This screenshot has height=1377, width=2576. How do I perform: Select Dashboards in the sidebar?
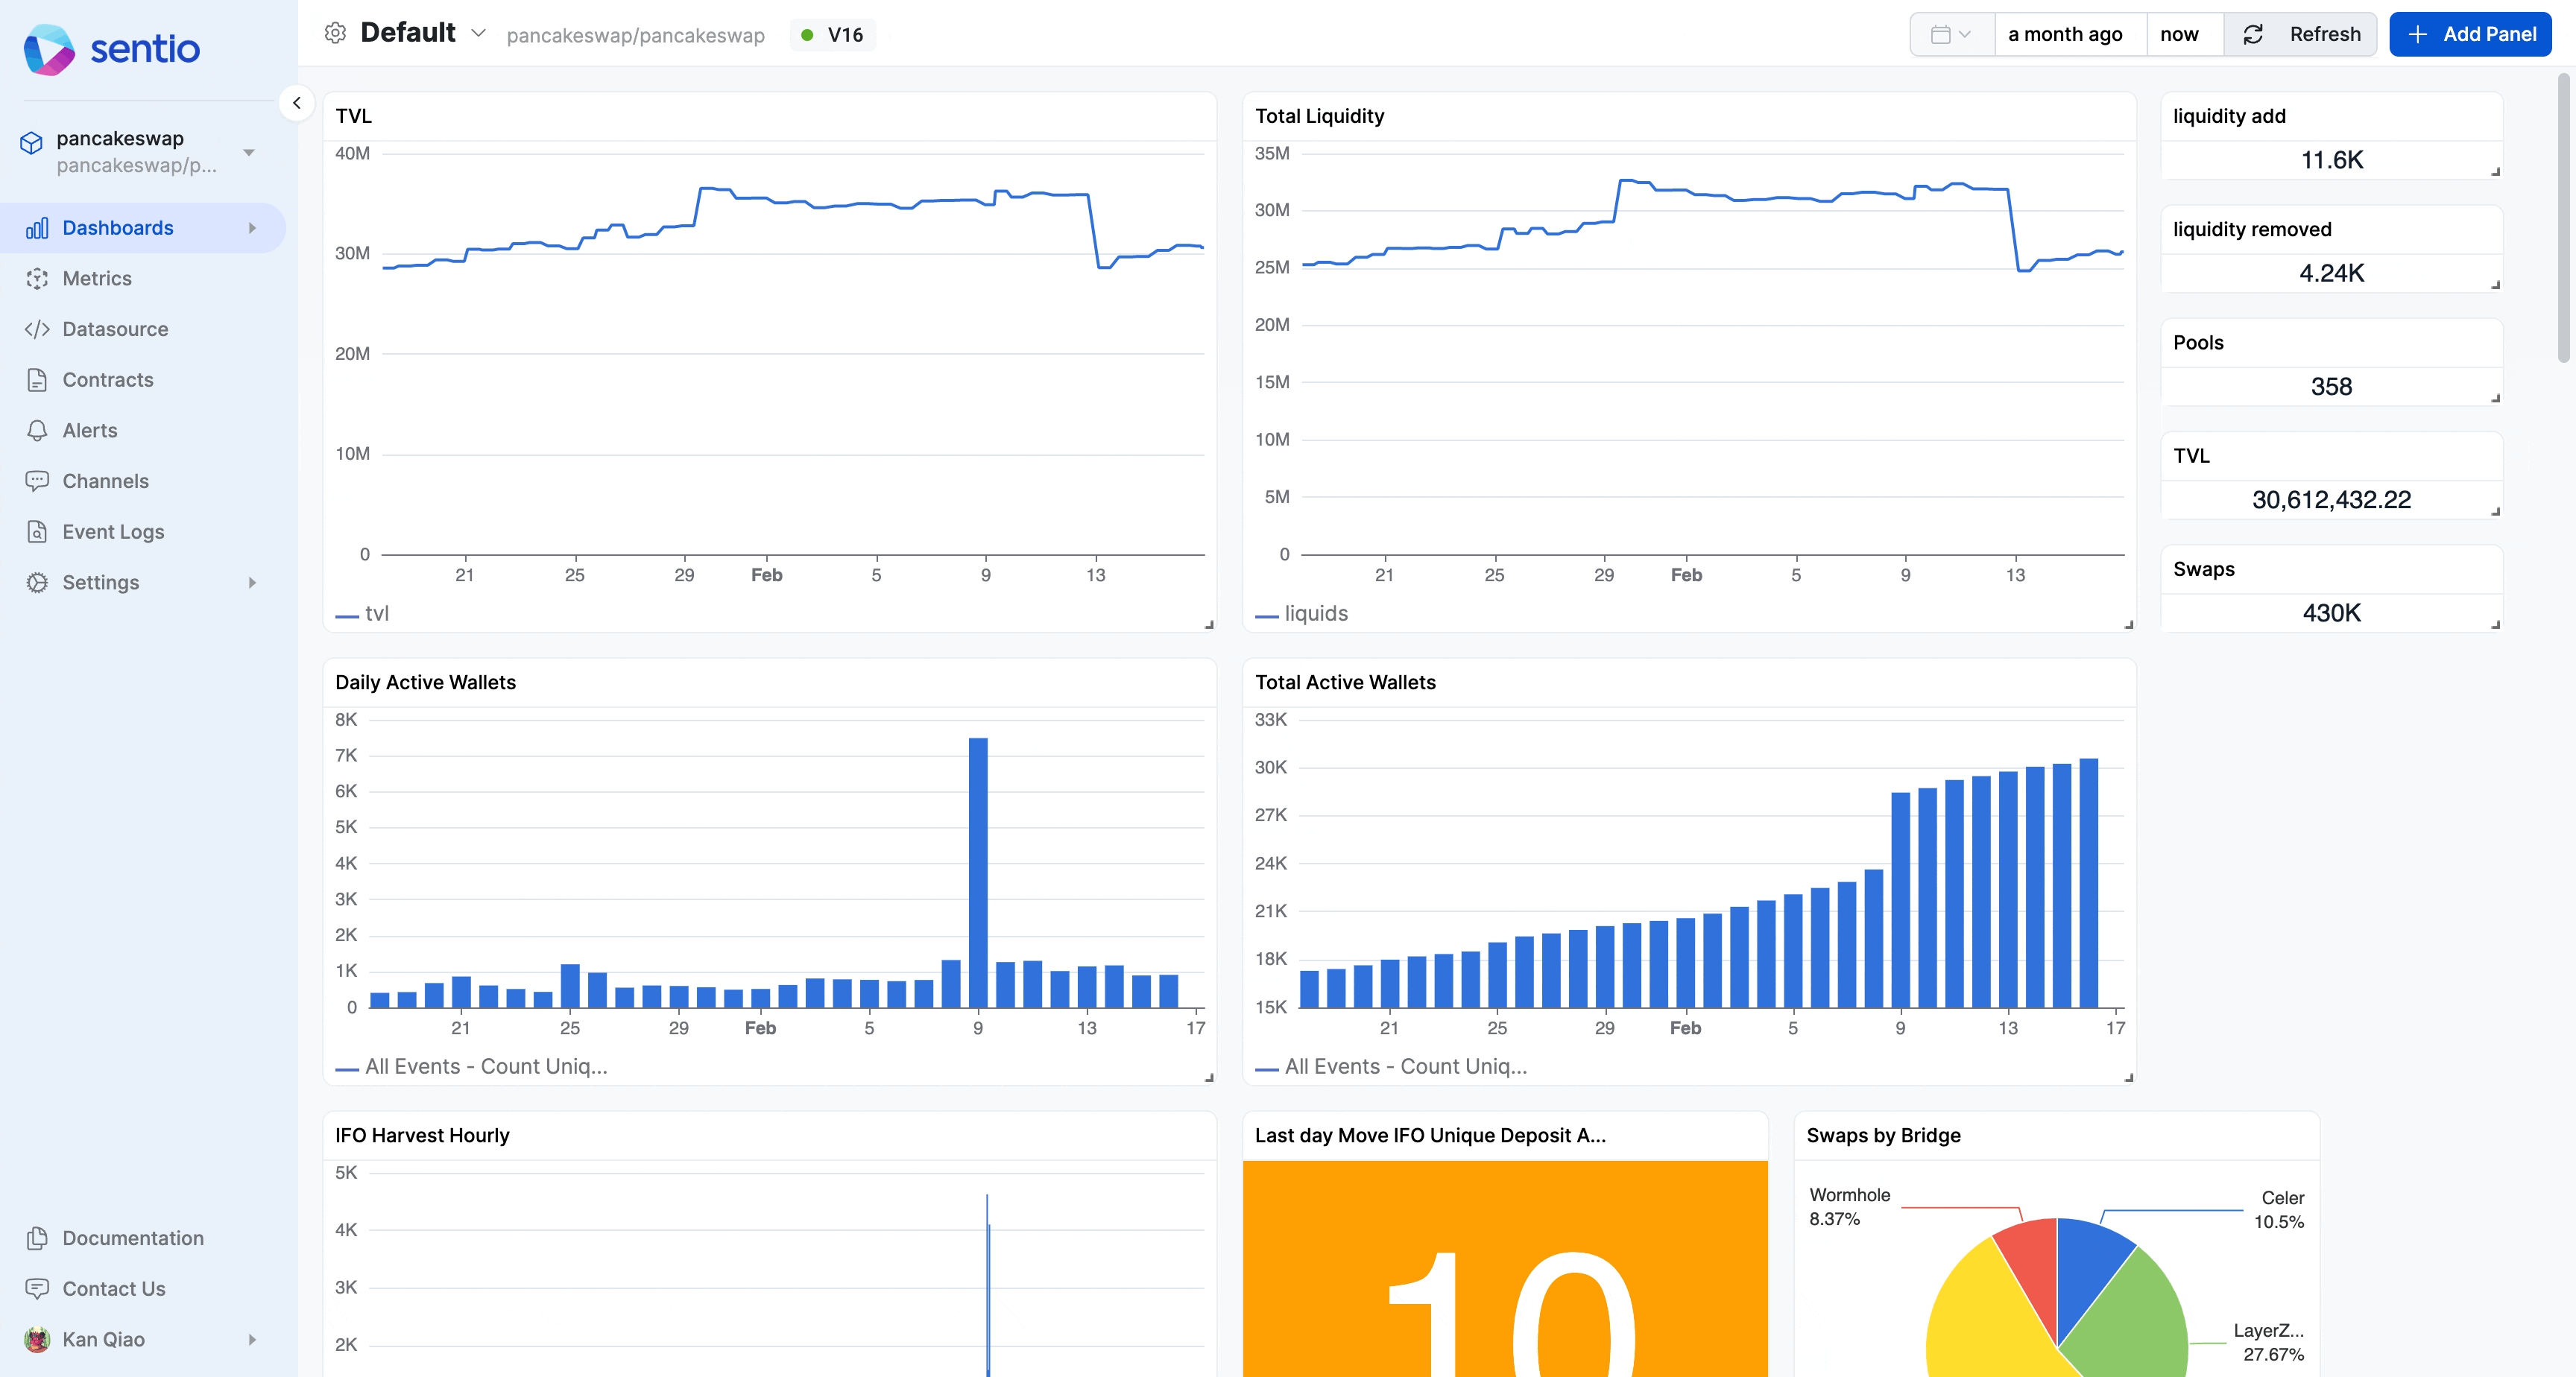click(118, 228)
